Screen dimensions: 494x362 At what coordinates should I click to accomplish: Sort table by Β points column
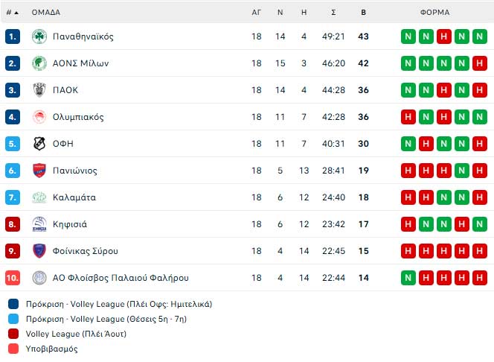(363, 13)
